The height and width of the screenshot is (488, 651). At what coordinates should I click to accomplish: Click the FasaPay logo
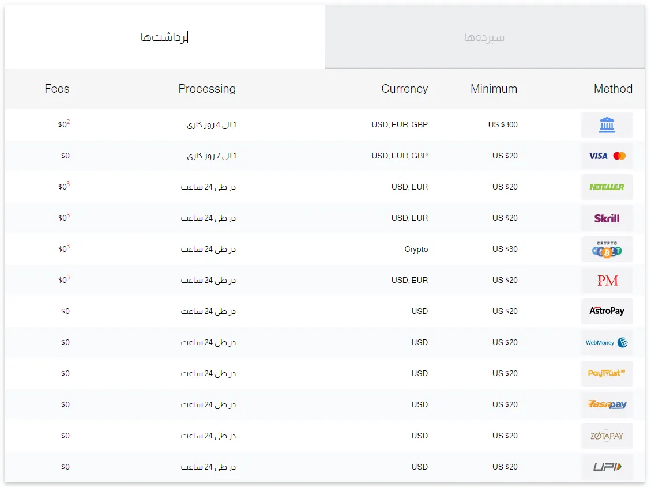click(x=607, y=404)
